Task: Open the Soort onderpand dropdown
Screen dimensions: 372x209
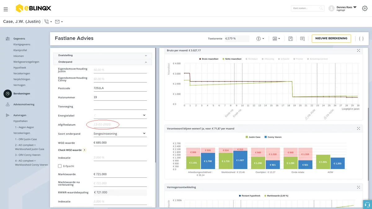Action: [120, 134]
